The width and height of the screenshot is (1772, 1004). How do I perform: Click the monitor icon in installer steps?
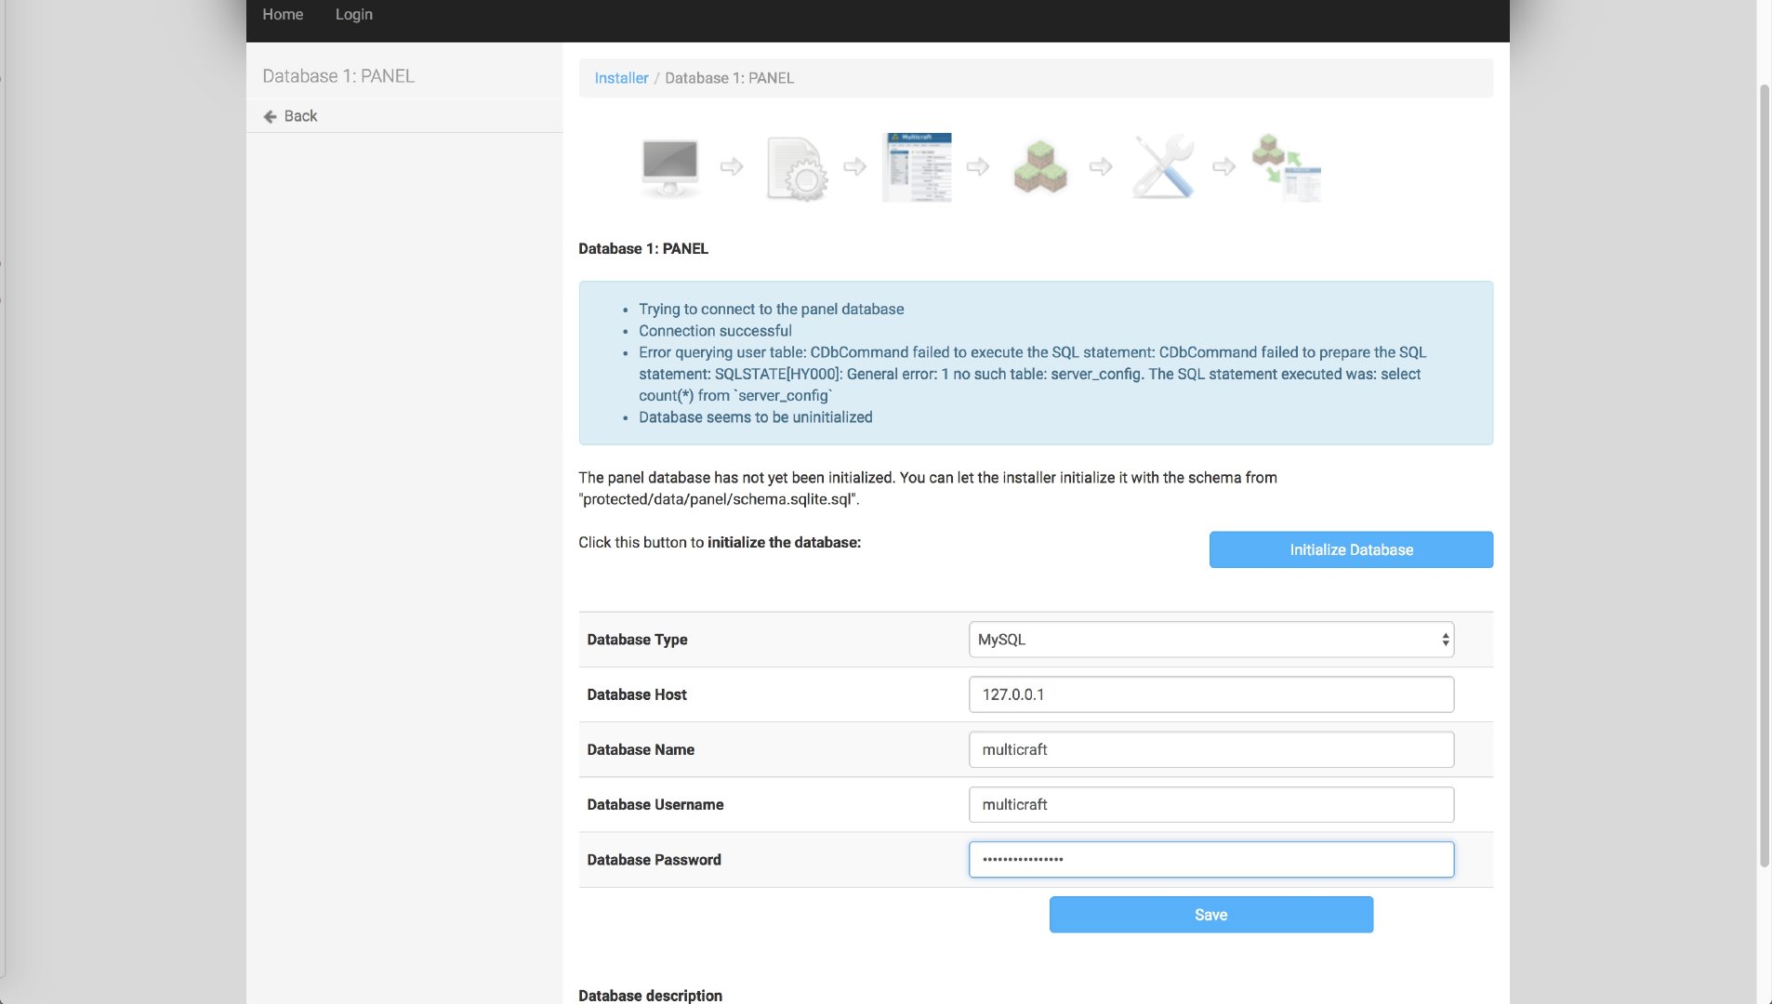(669, 167)
